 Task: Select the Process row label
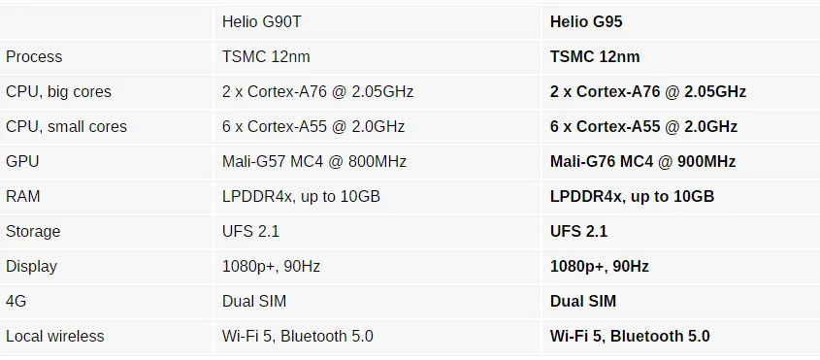pos(34,56)
